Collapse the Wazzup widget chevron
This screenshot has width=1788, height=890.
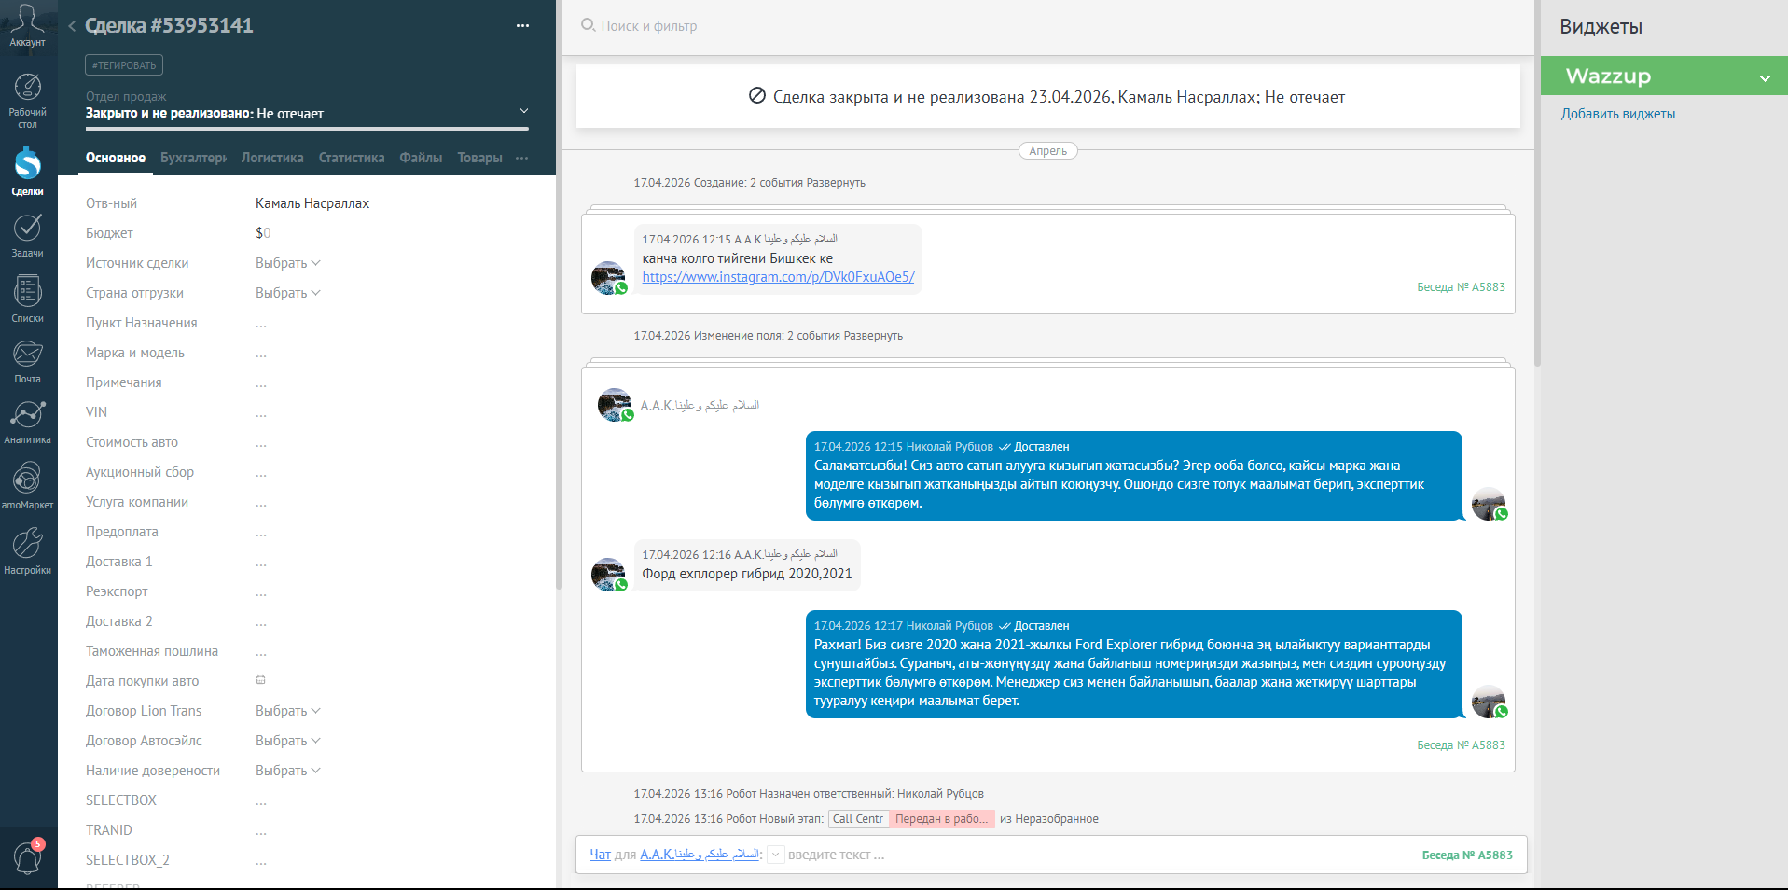[1765, 78]
